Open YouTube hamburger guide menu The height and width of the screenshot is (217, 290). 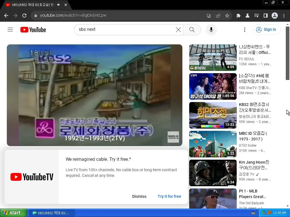click(10, 29)
